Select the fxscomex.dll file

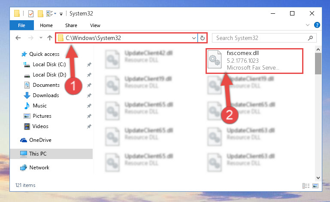pyautogui.click(x=254, y=61)
